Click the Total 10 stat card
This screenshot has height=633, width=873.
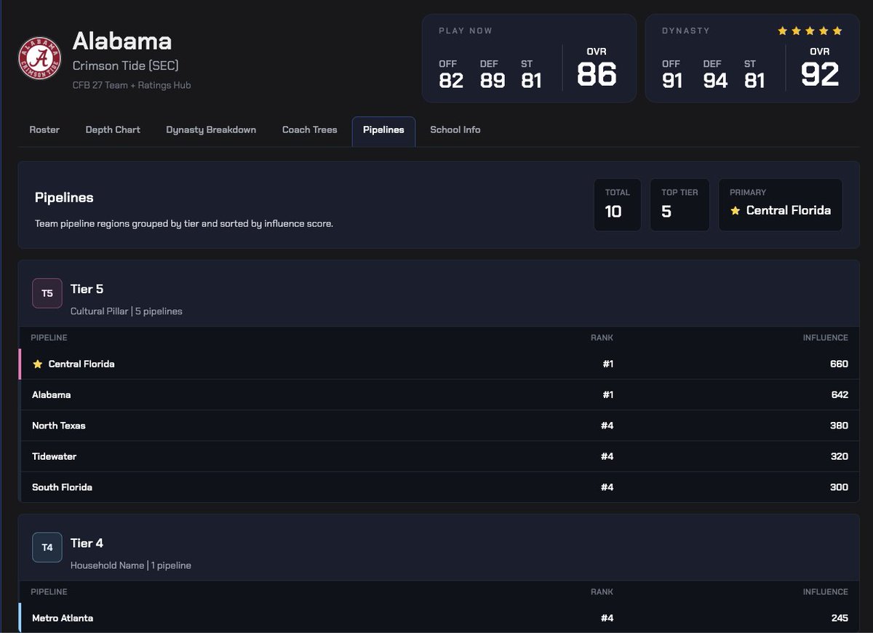[618, 205]
